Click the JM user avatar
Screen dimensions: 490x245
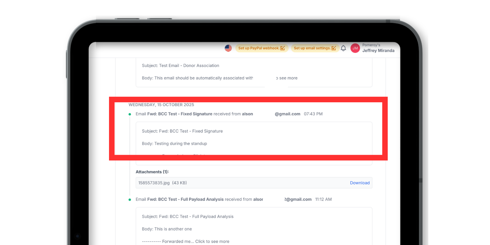tap(355, 48)
